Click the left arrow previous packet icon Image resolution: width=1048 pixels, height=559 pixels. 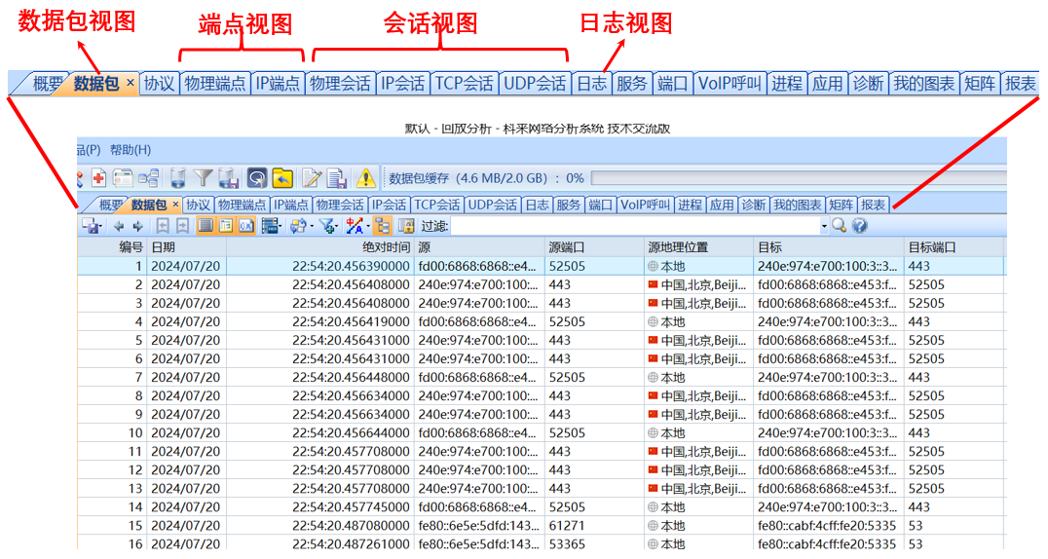tap(119, 226)
